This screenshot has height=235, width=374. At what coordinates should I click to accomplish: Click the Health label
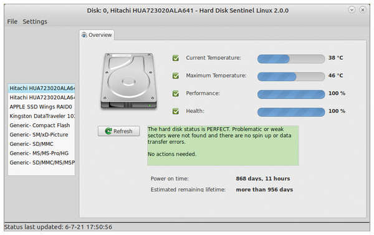195,111
